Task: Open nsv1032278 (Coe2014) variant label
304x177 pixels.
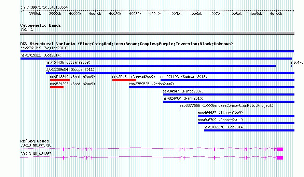Action: pos(224,127)
